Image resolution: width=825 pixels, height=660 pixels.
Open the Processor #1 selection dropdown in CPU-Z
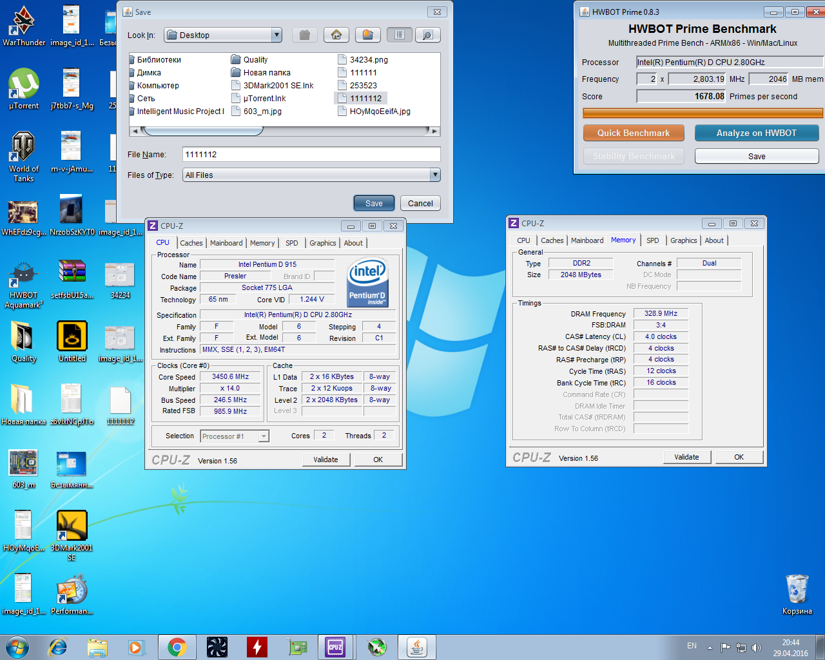click(235, 436)
